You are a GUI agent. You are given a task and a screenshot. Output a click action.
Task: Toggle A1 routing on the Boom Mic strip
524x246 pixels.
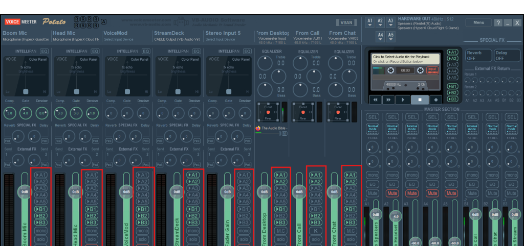point(41,175)
